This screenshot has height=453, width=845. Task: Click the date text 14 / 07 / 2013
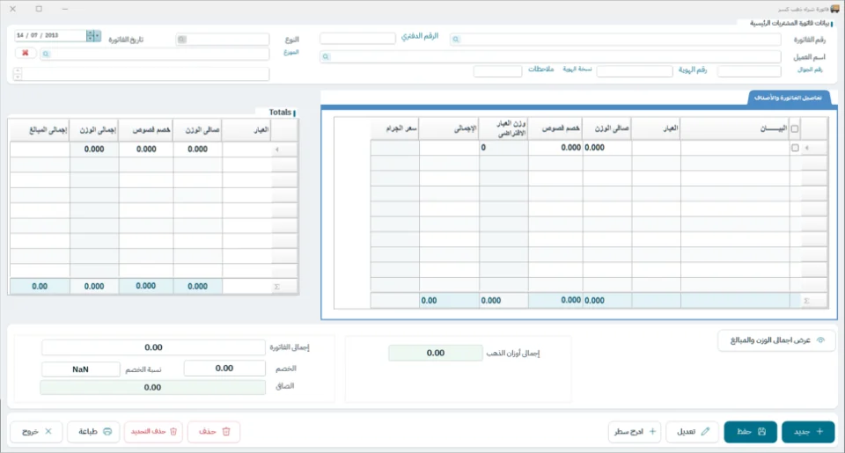coord(37,35)
